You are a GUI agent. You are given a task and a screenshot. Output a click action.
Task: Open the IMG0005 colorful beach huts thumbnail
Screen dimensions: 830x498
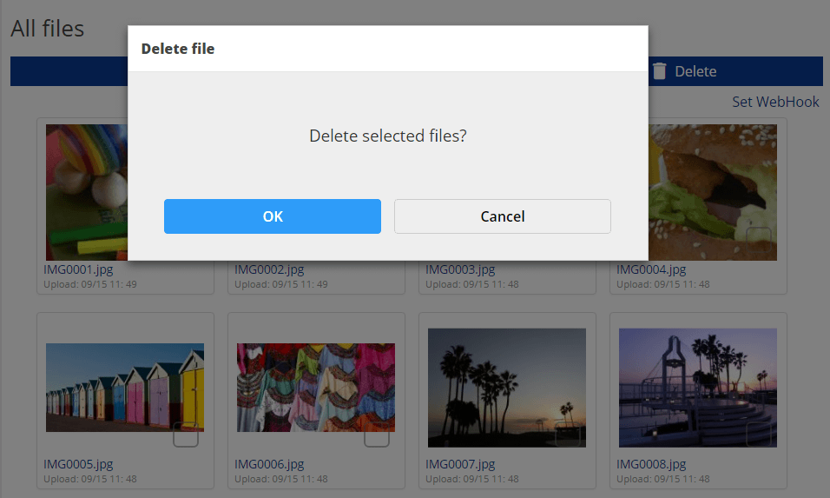pyautogui.click(x=125, y=388)
